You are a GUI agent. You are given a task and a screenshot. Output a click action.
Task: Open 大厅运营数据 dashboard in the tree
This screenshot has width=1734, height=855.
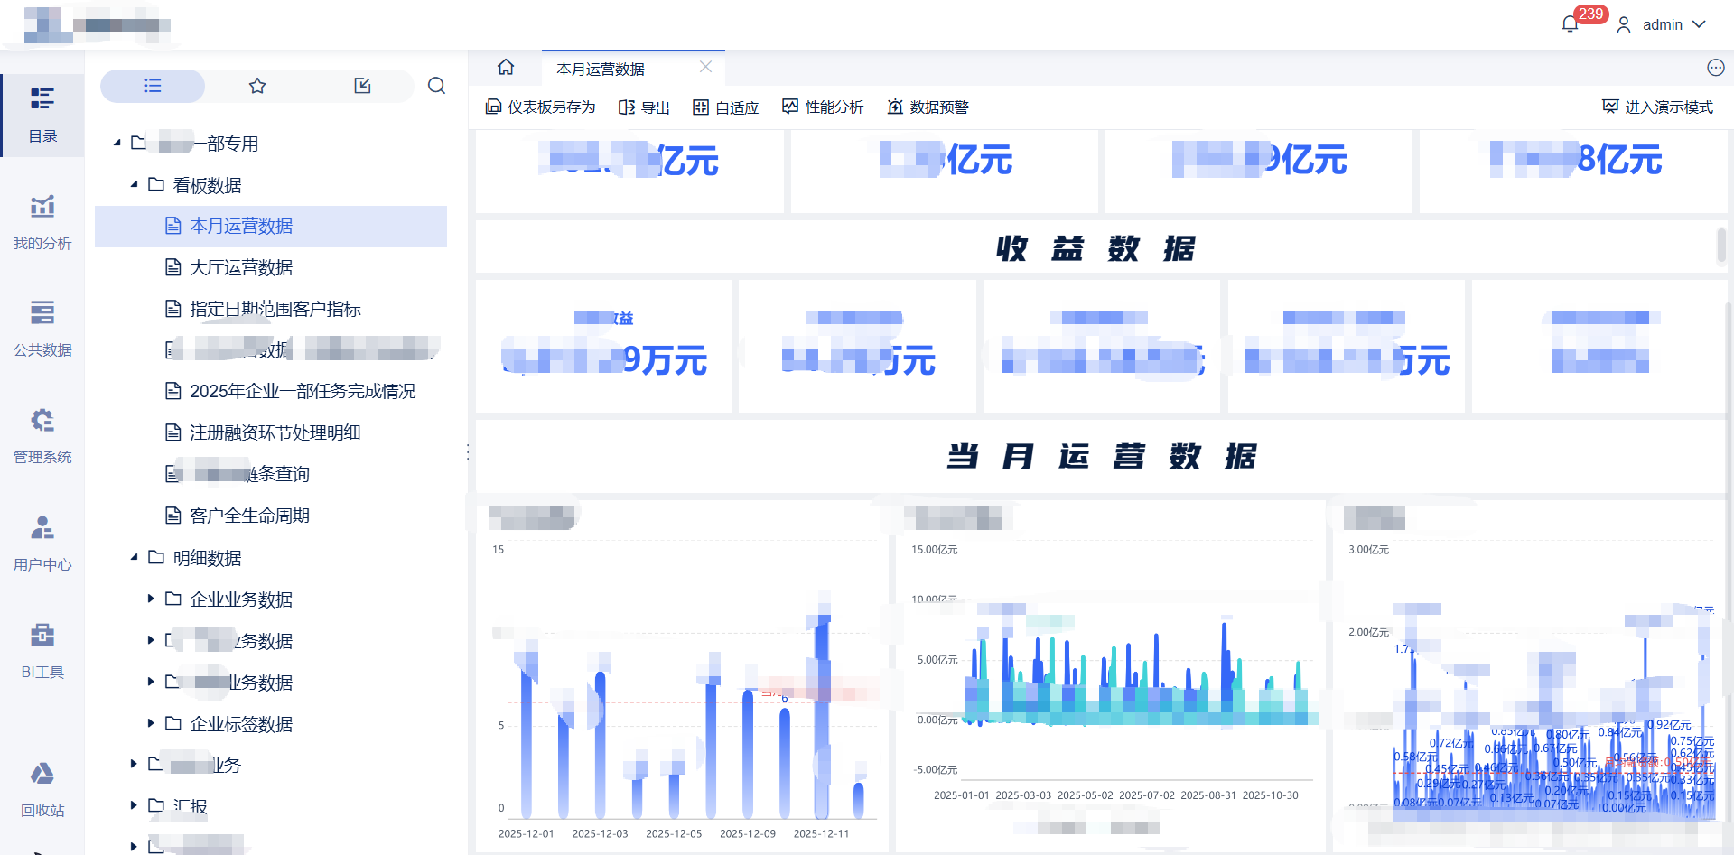pos(240,267)
